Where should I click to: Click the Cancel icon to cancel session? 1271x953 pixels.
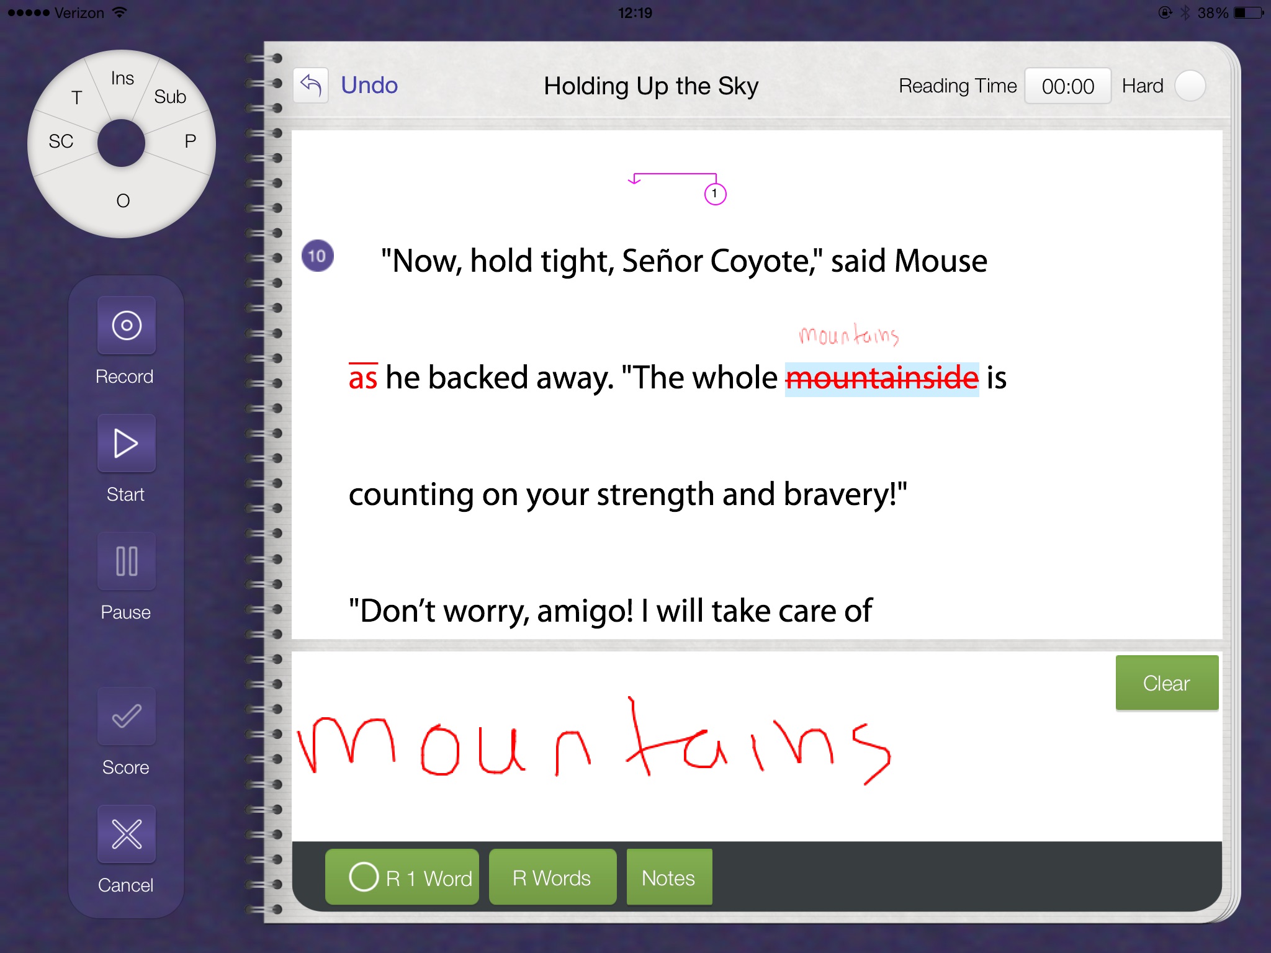(x=126, y=839)
